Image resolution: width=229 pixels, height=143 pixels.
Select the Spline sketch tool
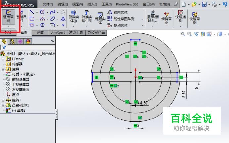(53, 12)
